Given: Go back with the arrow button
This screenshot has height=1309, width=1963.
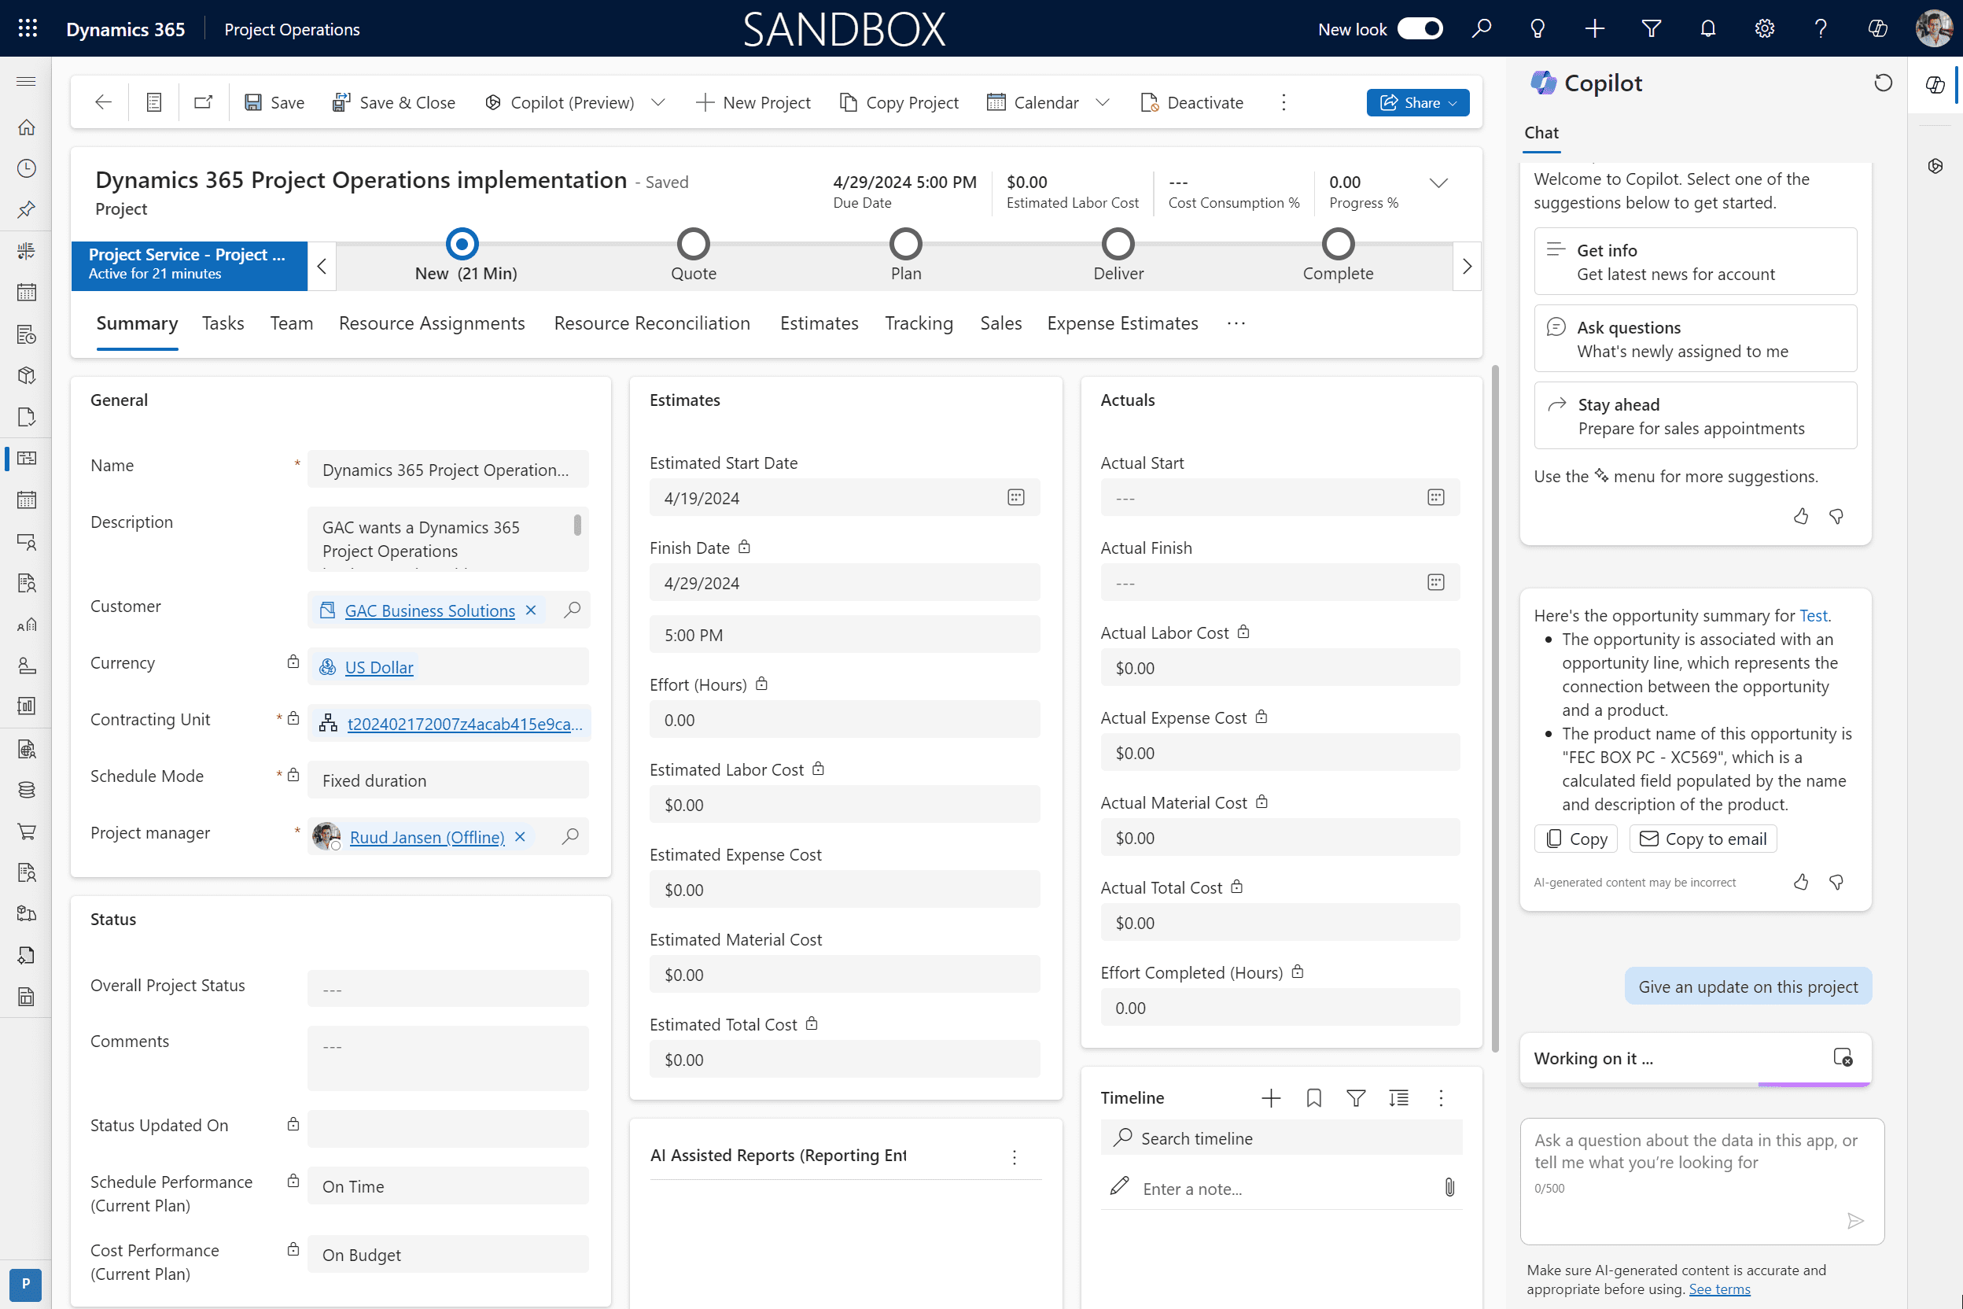Looking at the screenshot, I should point(104,101).
